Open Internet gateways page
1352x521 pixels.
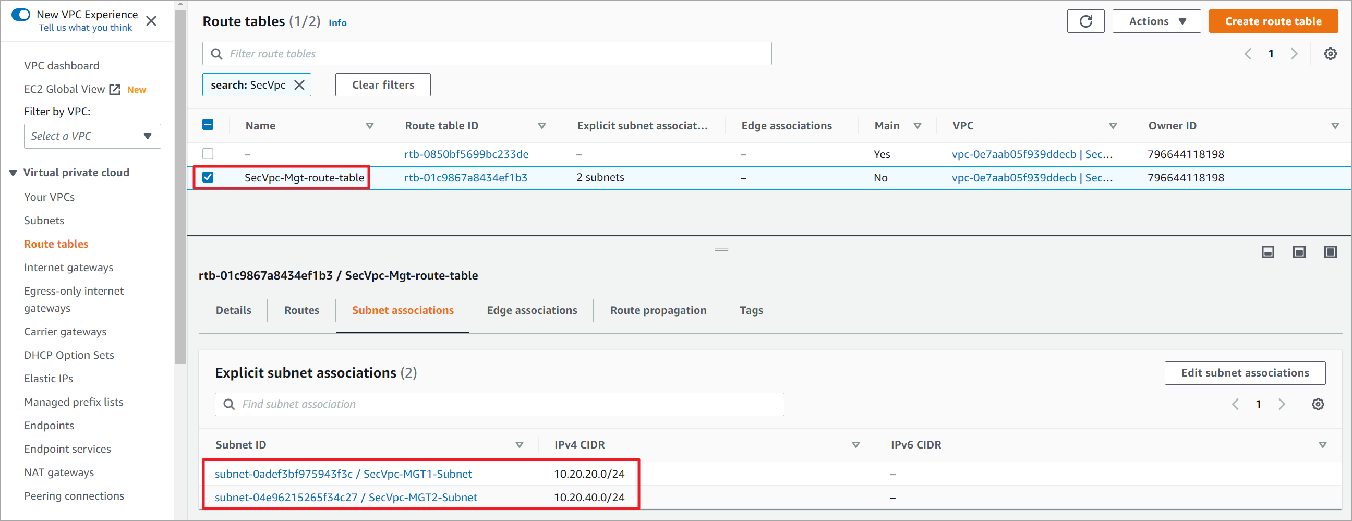coord(69,268)
